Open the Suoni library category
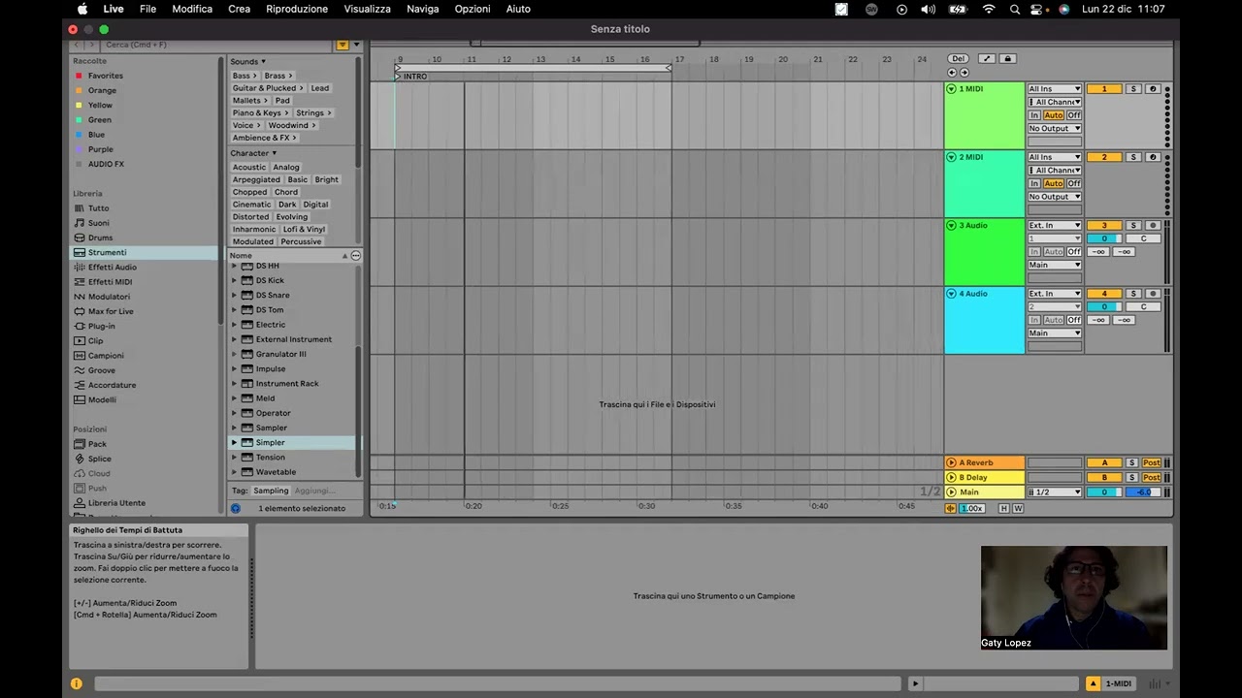Image resolution: width=1242 pixels, height=698 pixels. tap(98, 223)
